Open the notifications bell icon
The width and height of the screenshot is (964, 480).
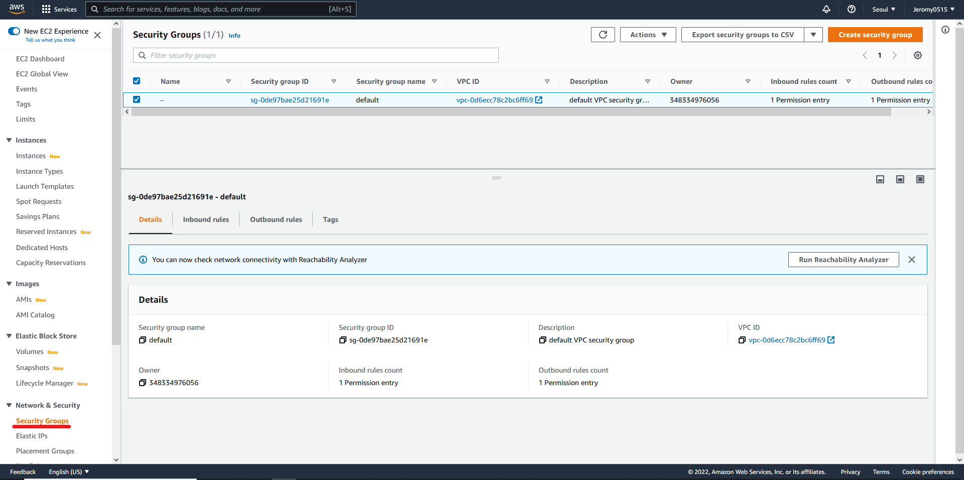tap(826, 9)
